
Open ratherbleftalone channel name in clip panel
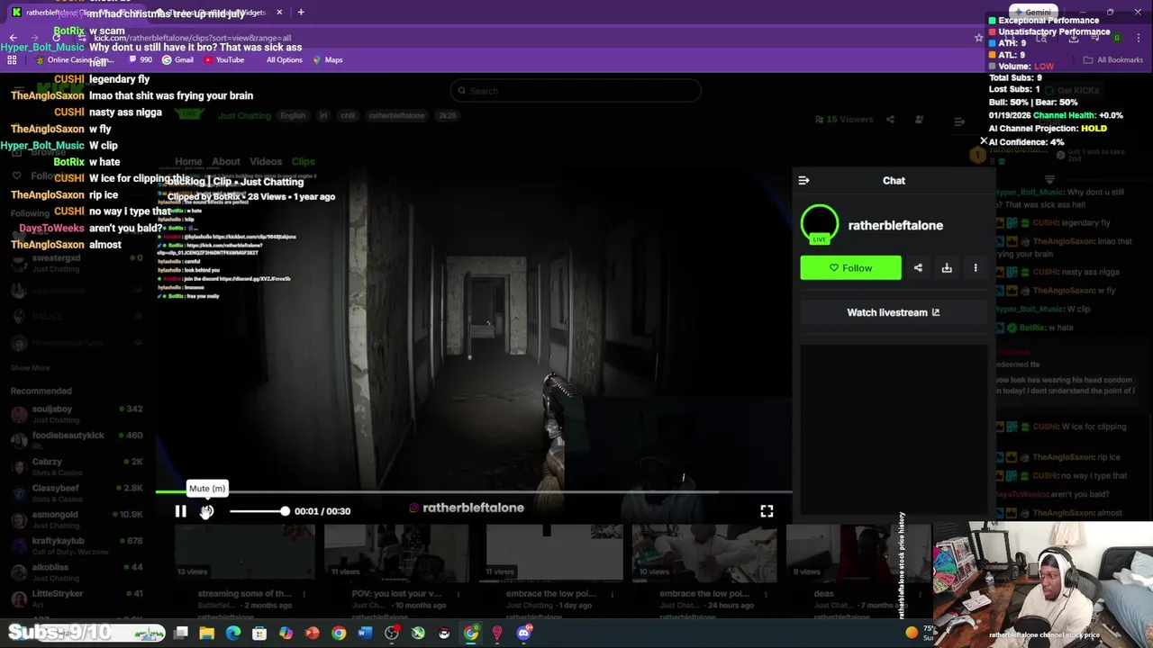pos(895,225)
